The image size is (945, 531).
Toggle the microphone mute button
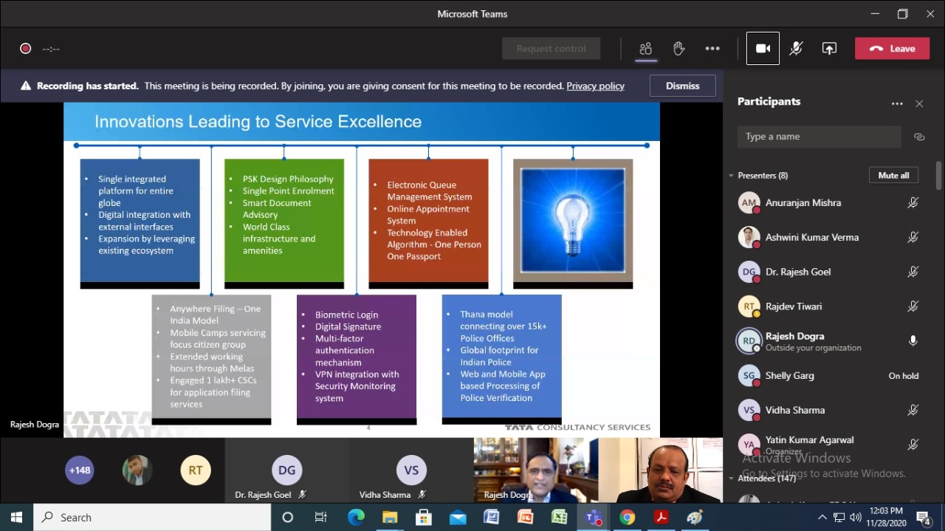click(796, 49)
